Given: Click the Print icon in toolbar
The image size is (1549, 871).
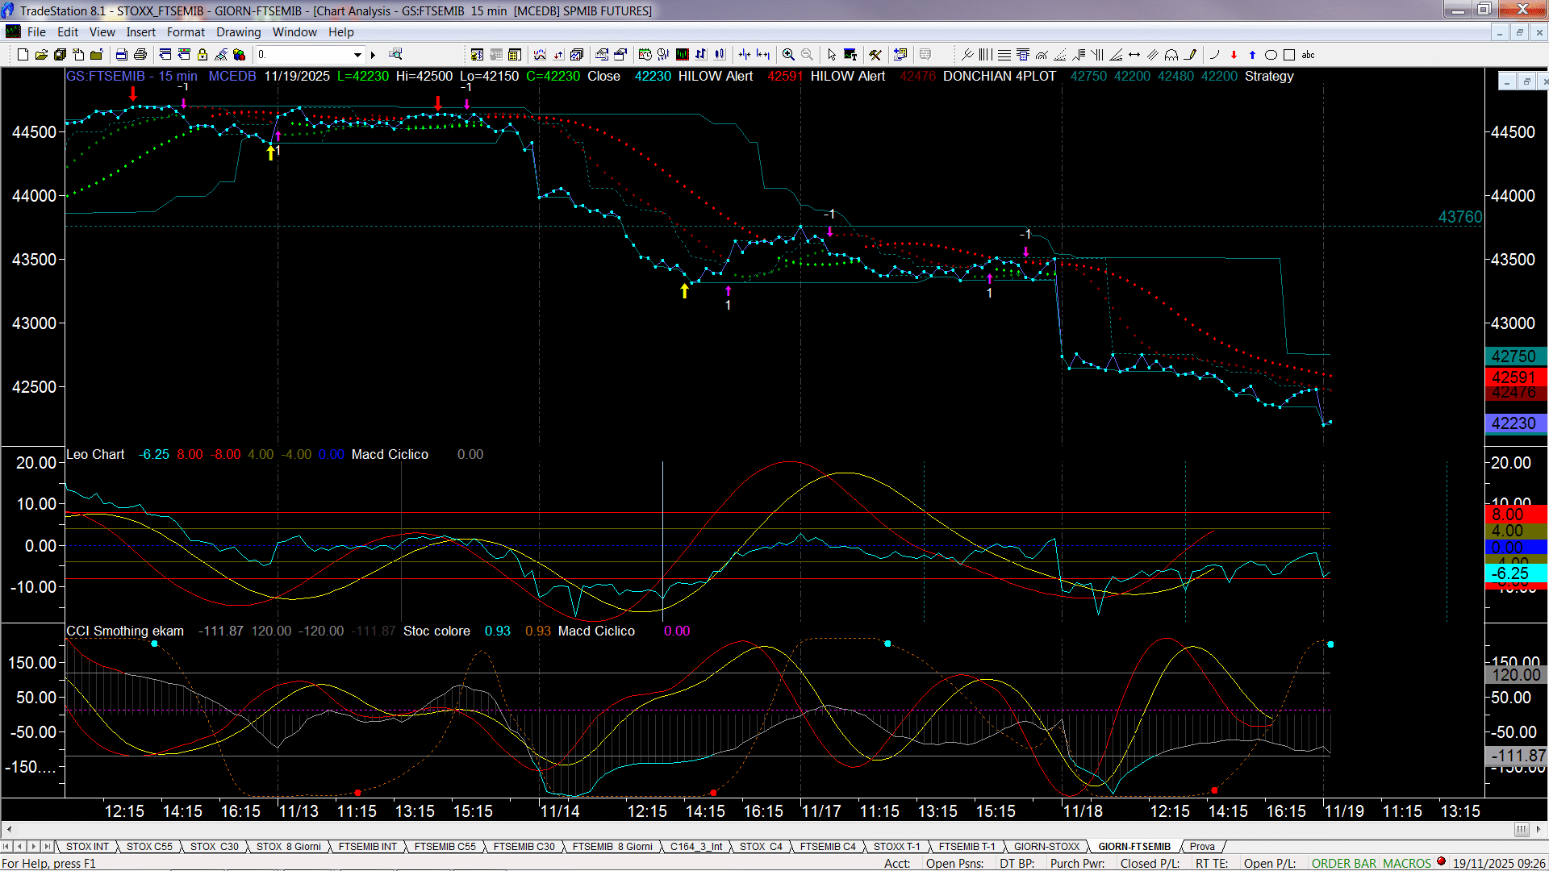Looking at the screenshot, I should click(140, 55).
